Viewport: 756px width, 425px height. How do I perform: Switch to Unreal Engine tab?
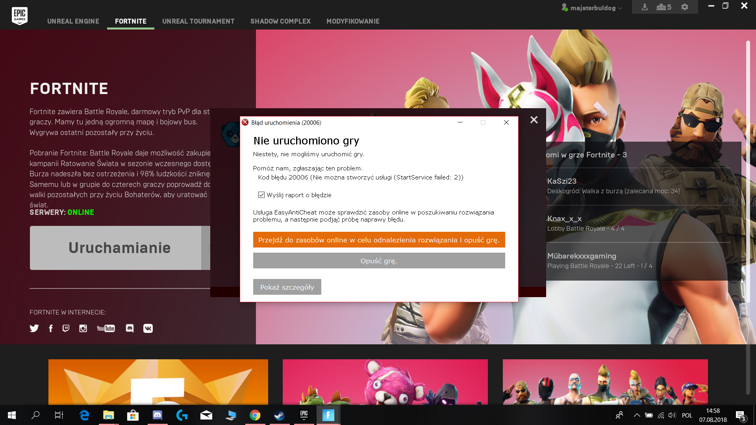pyautogui.click(x=73, y=21)
